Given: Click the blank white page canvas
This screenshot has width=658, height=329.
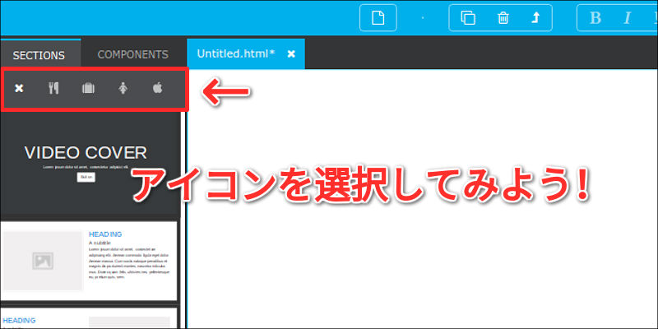Looking at the screenshot, I should (422, 199).
